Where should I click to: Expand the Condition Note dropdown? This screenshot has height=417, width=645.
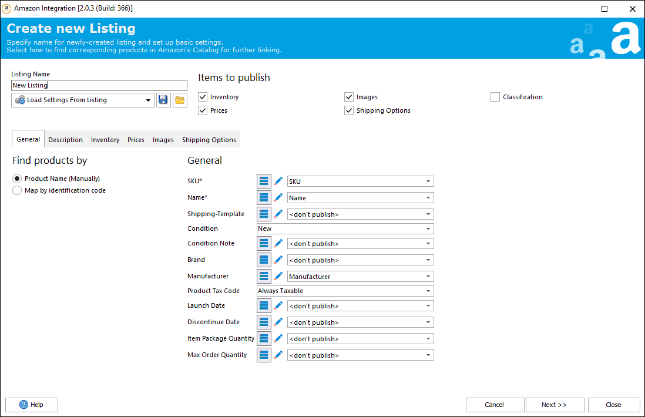tap(360, 244)
